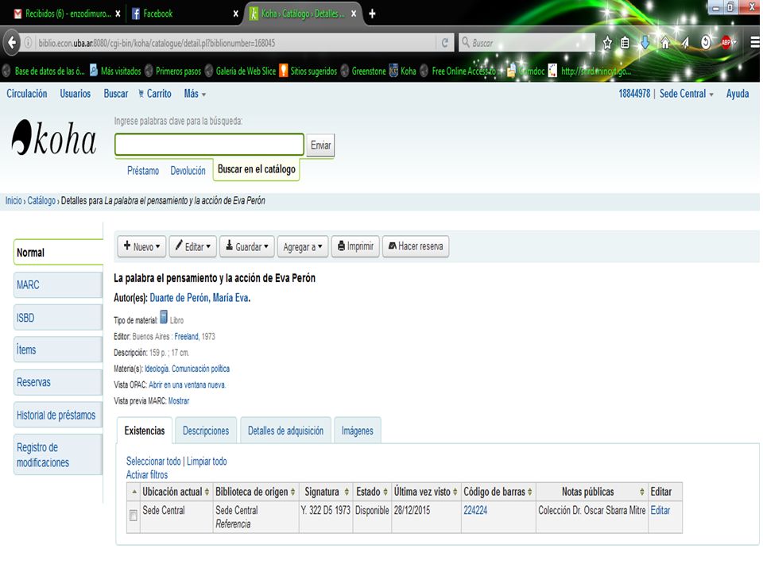Image resolution: width=763 pixels, height=572 pixels.
Task: Open the Greenstone bookmark
Action: tap(363, 71)
